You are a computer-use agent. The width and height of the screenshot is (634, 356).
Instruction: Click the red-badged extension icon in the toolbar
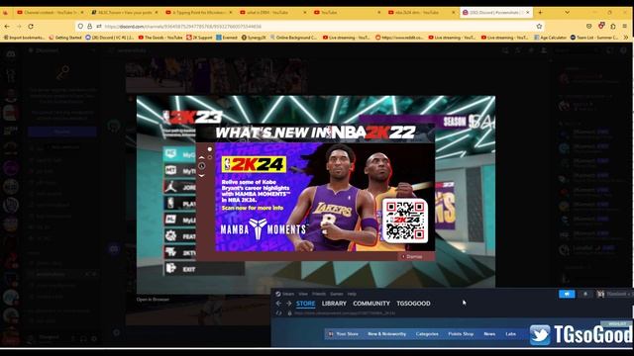[601, 27]
